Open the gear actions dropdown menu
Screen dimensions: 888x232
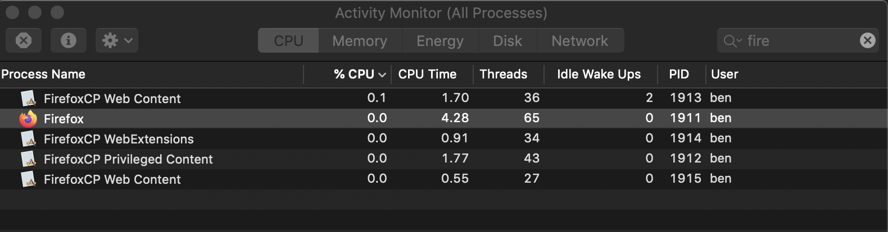pos(117,40)
